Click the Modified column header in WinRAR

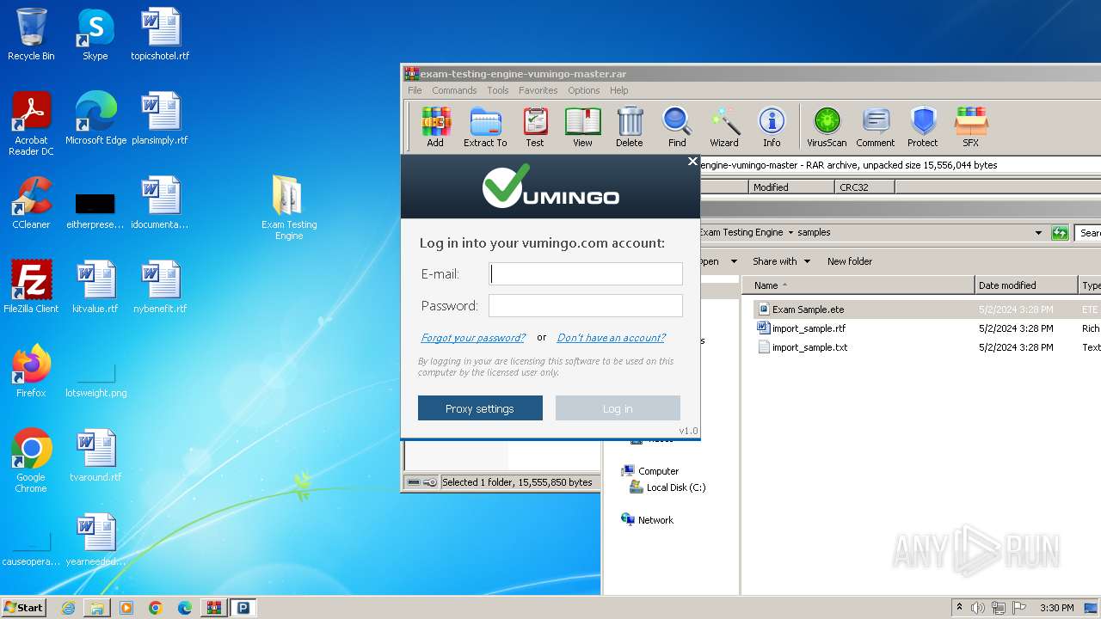point(790,187)
